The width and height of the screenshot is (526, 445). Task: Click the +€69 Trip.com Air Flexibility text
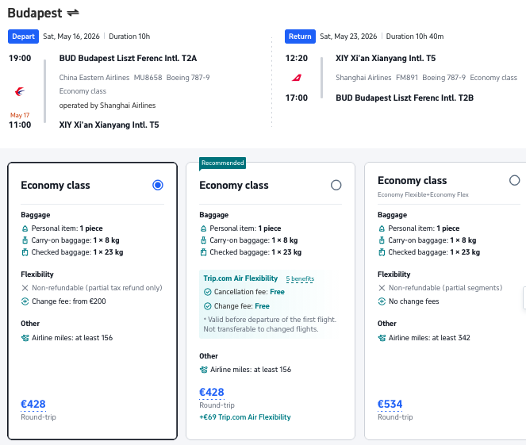[x=245, y=417]
